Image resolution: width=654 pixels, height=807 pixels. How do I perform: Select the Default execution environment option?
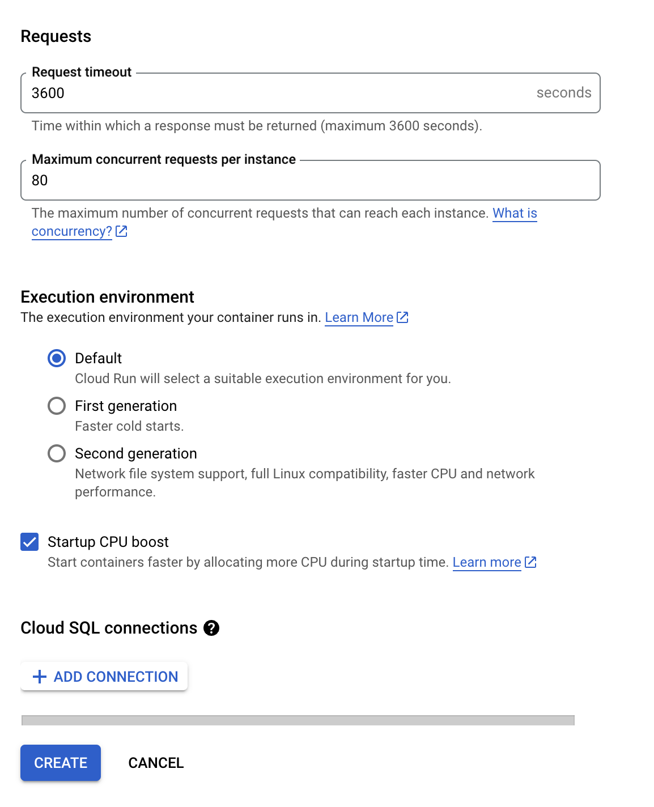(57, 358)
